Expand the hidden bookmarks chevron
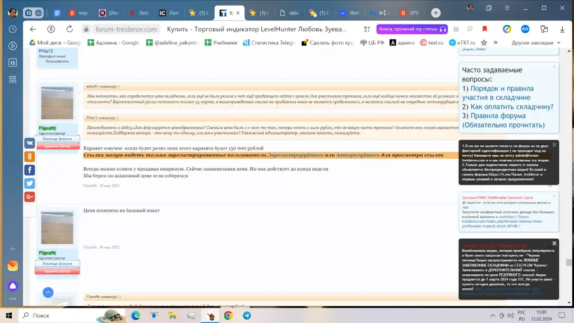This screenshot has height=323, width=574. [496, 43]
